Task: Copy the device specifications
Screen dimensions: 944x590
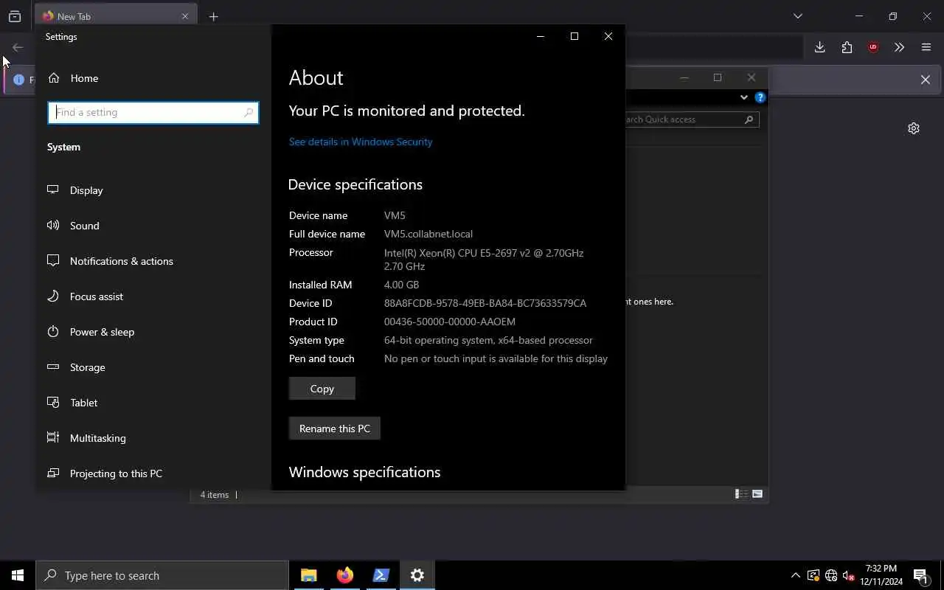Action: [x=322, y=389]
